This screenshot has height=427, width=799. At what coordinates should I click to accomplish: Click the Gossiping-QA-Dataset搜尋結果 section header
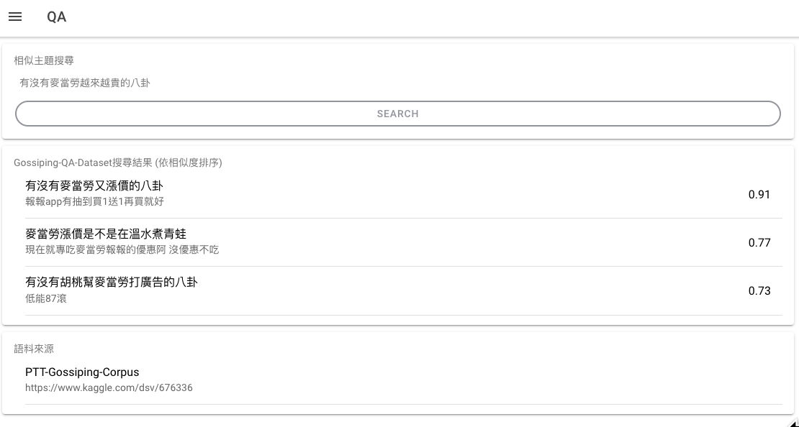pyautogui.click(x=119, y=163)
